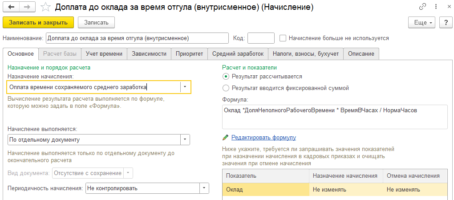Add the form to favorites with the star
The width and height of the screenshot is (454, 200).
45,8
